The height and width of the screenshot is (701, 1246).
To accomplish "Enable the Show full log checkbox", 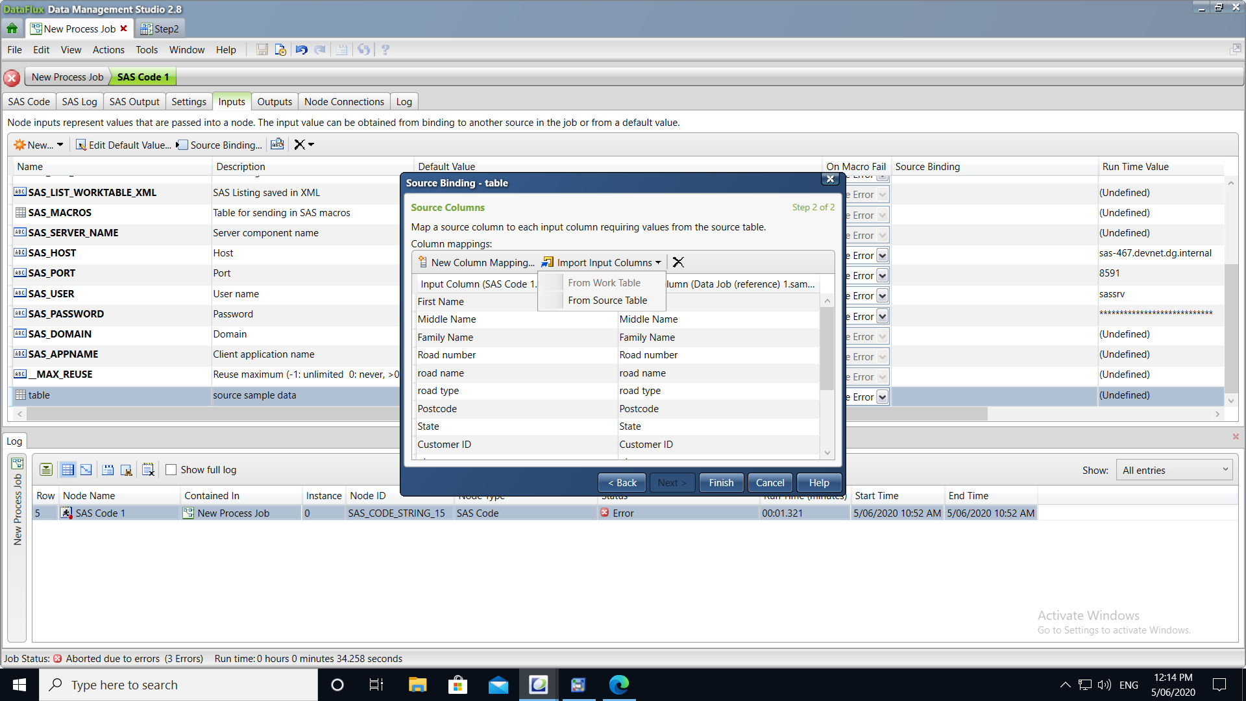I will point(171,470).
